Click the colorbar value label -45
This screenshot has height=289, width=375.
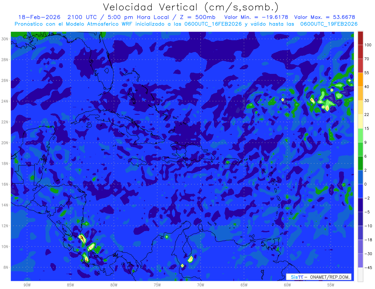368,267
